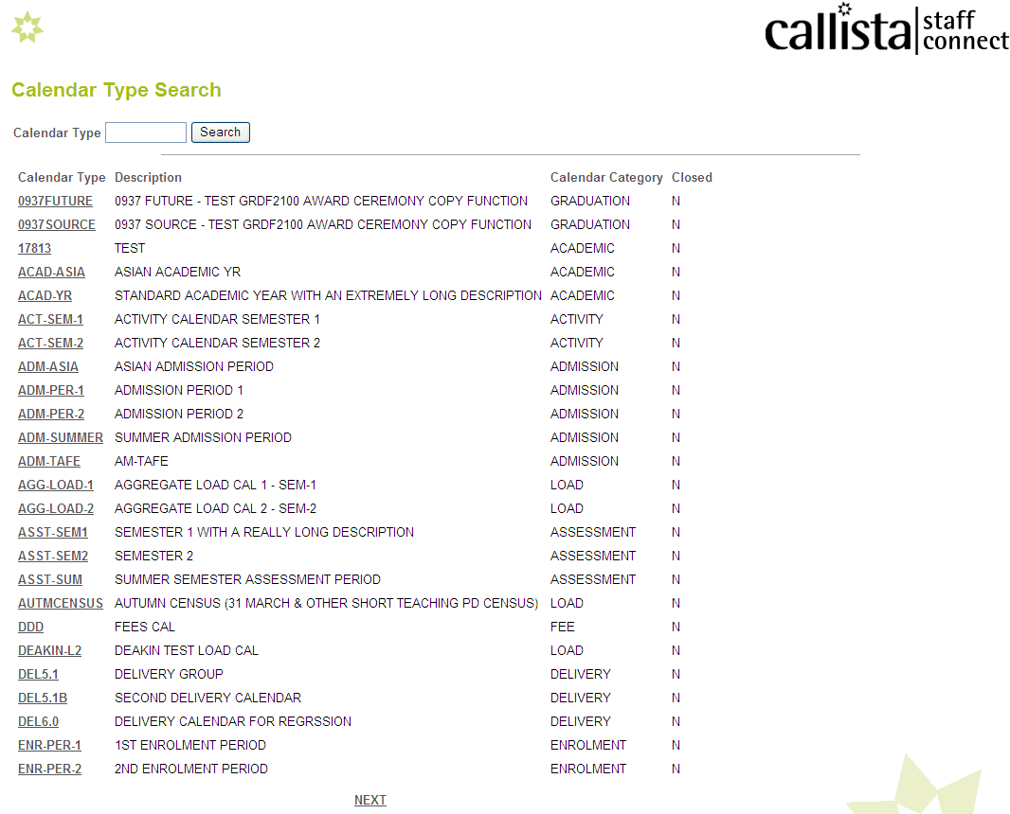Image resolution: width=1010 pixels, height=814 pixels.
Task: Open the AGG-LOAD-1 aggregate load calendar
Action: click(x=56, y=485)
